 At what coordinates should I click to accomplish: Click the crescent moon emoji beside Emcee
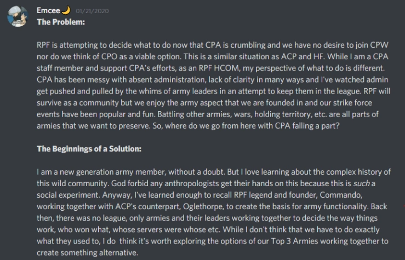[66, 10]
